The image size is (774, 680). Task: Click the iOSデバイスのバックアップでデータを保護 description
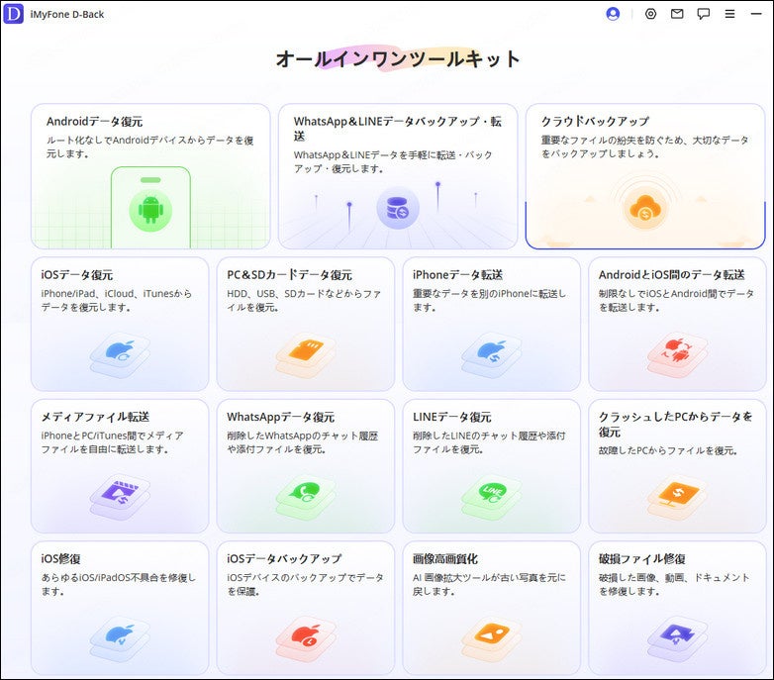tap(305, 585)
